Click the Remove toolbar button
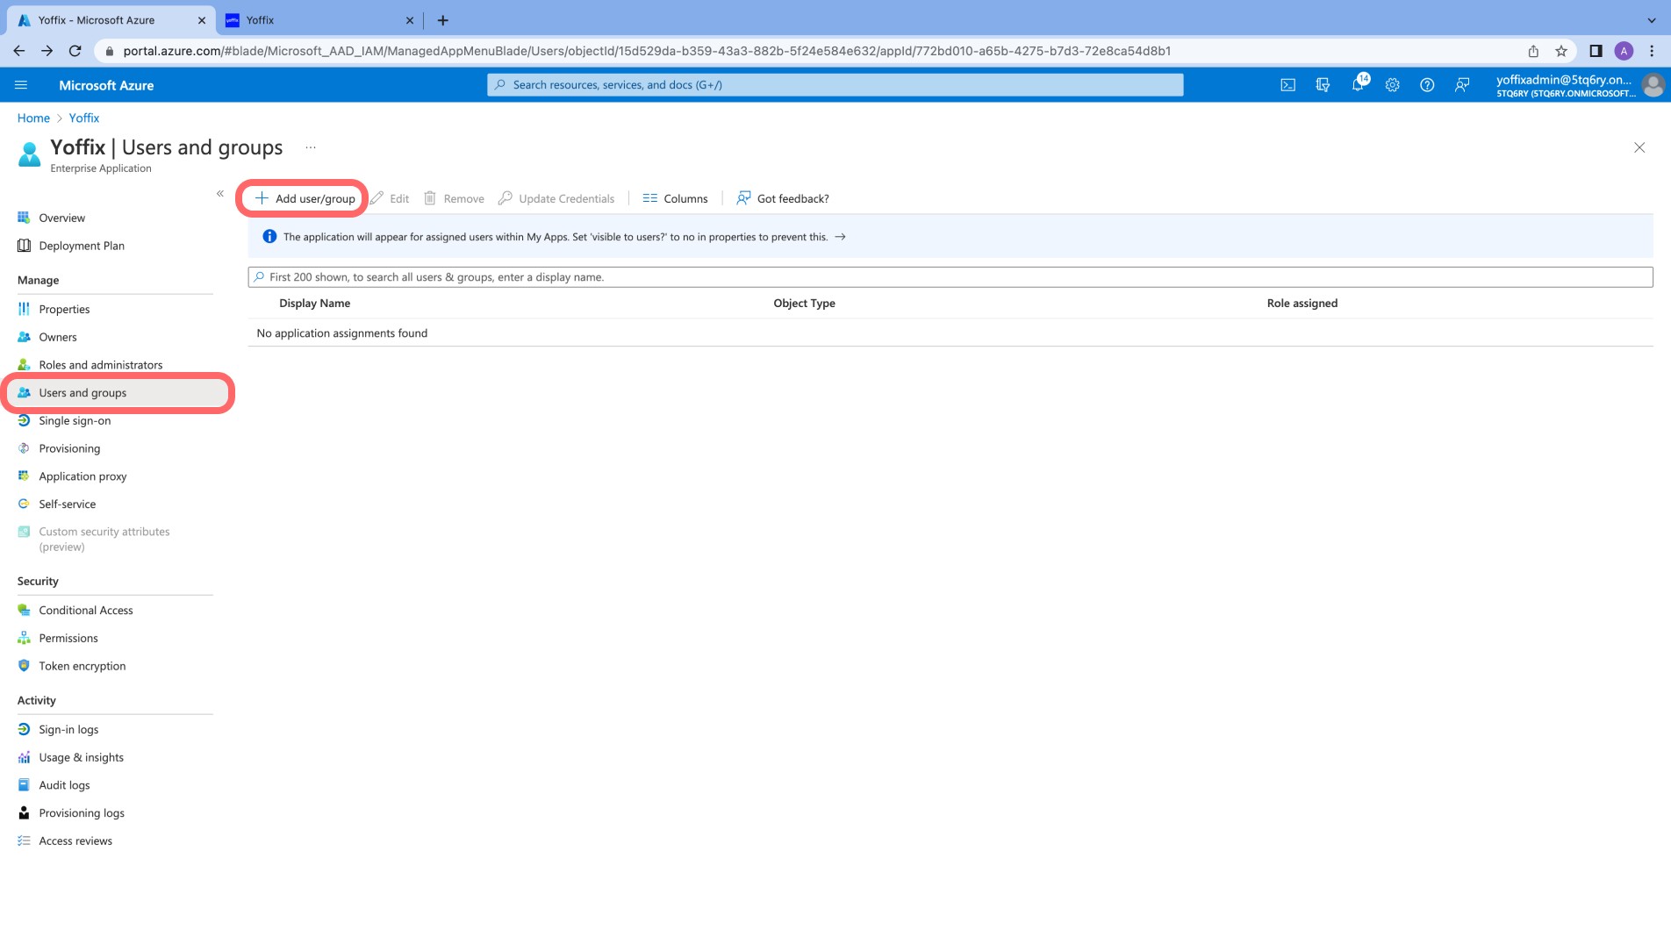This screenshot has width=1671, height=937. [x=454, y=198]
